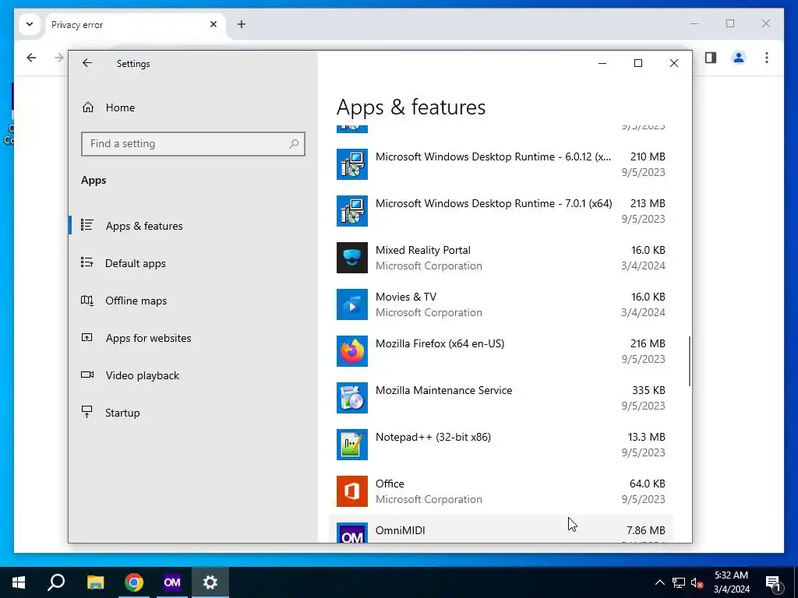798x598 pixels.
Task: Click the 216 MB size of Firefox
Action: point(648,343)
